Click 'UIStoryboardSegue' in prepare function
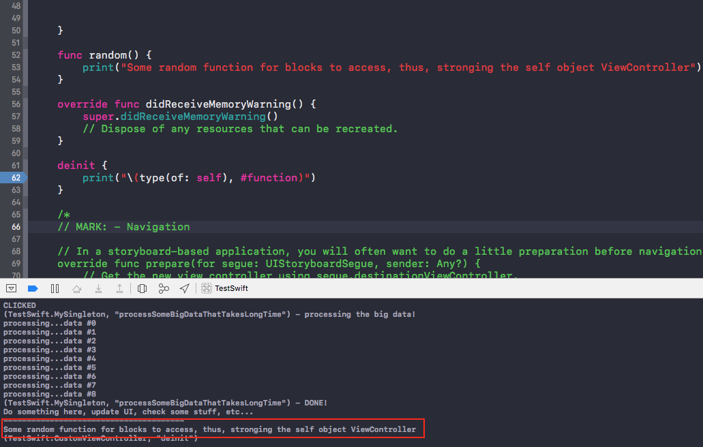Viewport: 703px width, 447px height. click(319, 264)
